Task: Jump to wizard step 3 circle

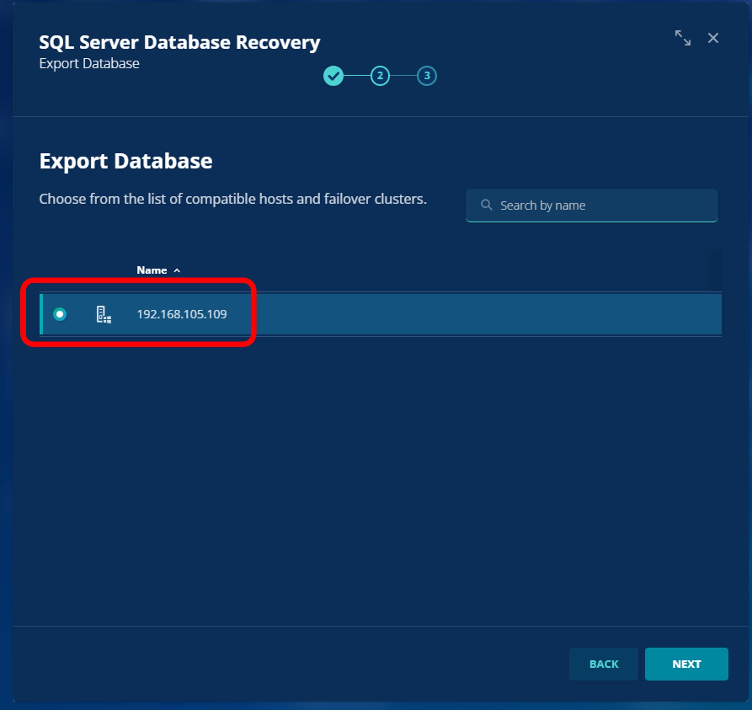Action: 427,76
